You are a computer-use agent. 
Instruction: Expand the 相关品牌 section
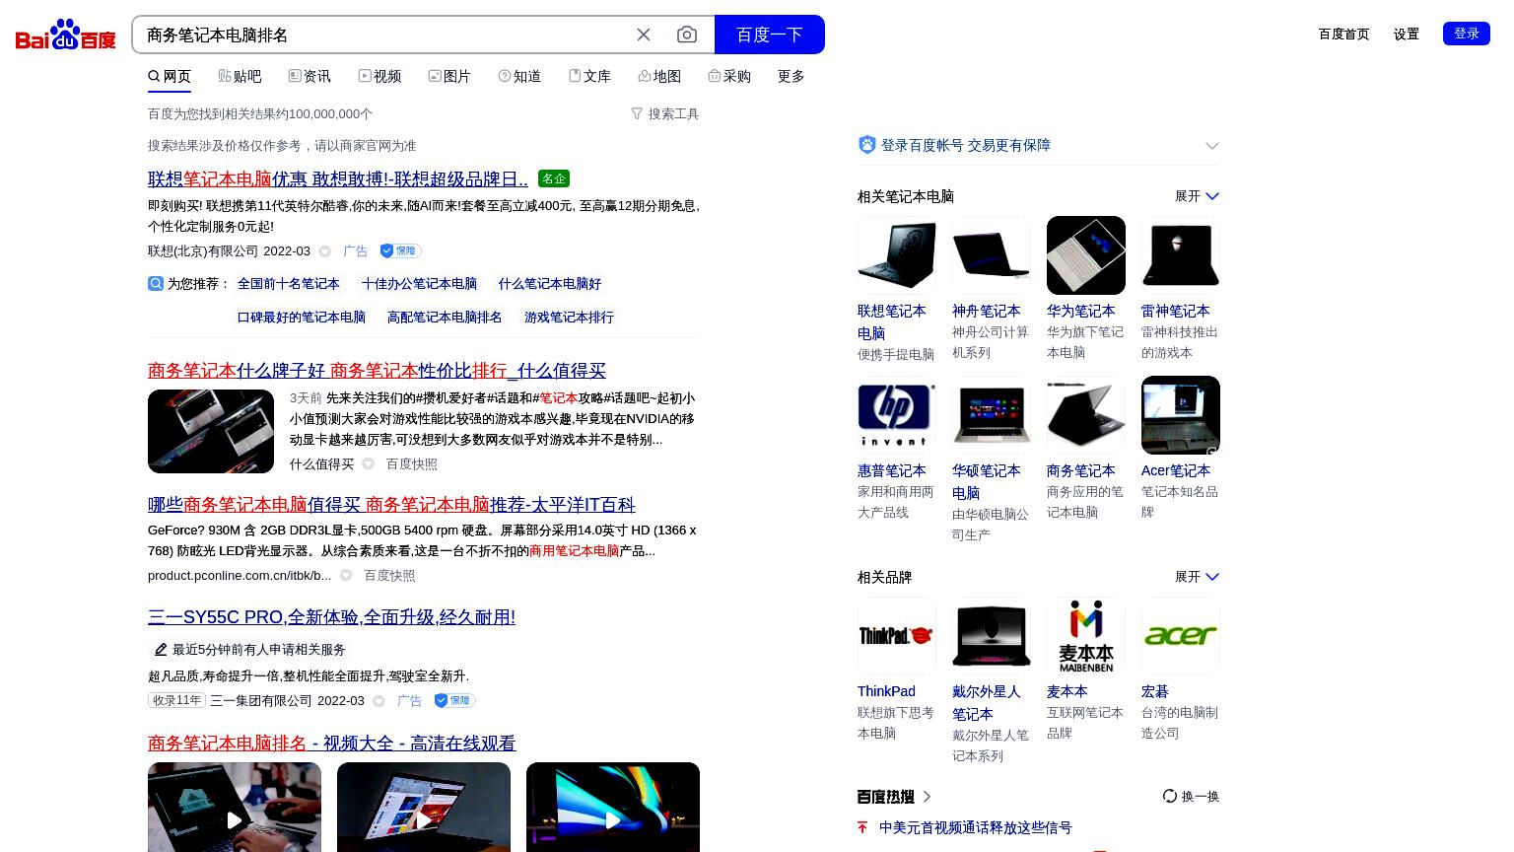point(1197,577)
